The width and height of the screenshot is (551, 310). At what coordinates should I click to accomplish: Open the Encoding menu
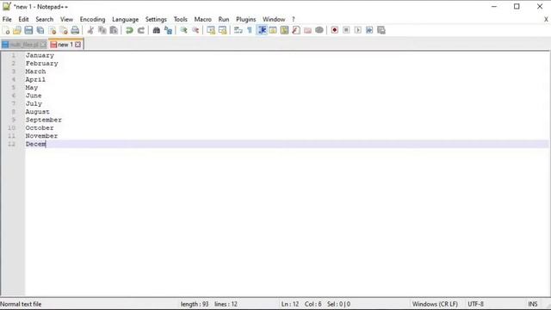(92, 19)
